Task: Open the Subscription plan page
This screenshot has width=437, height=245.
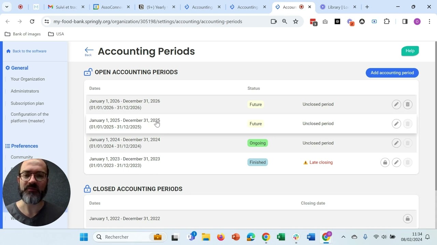Action: pos(27,103)
